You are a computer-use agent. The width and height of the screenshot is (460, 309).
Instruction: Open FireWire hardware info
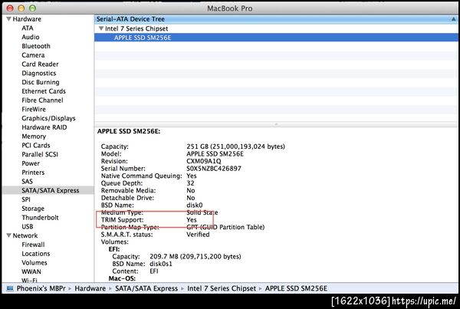coord(34,110)
